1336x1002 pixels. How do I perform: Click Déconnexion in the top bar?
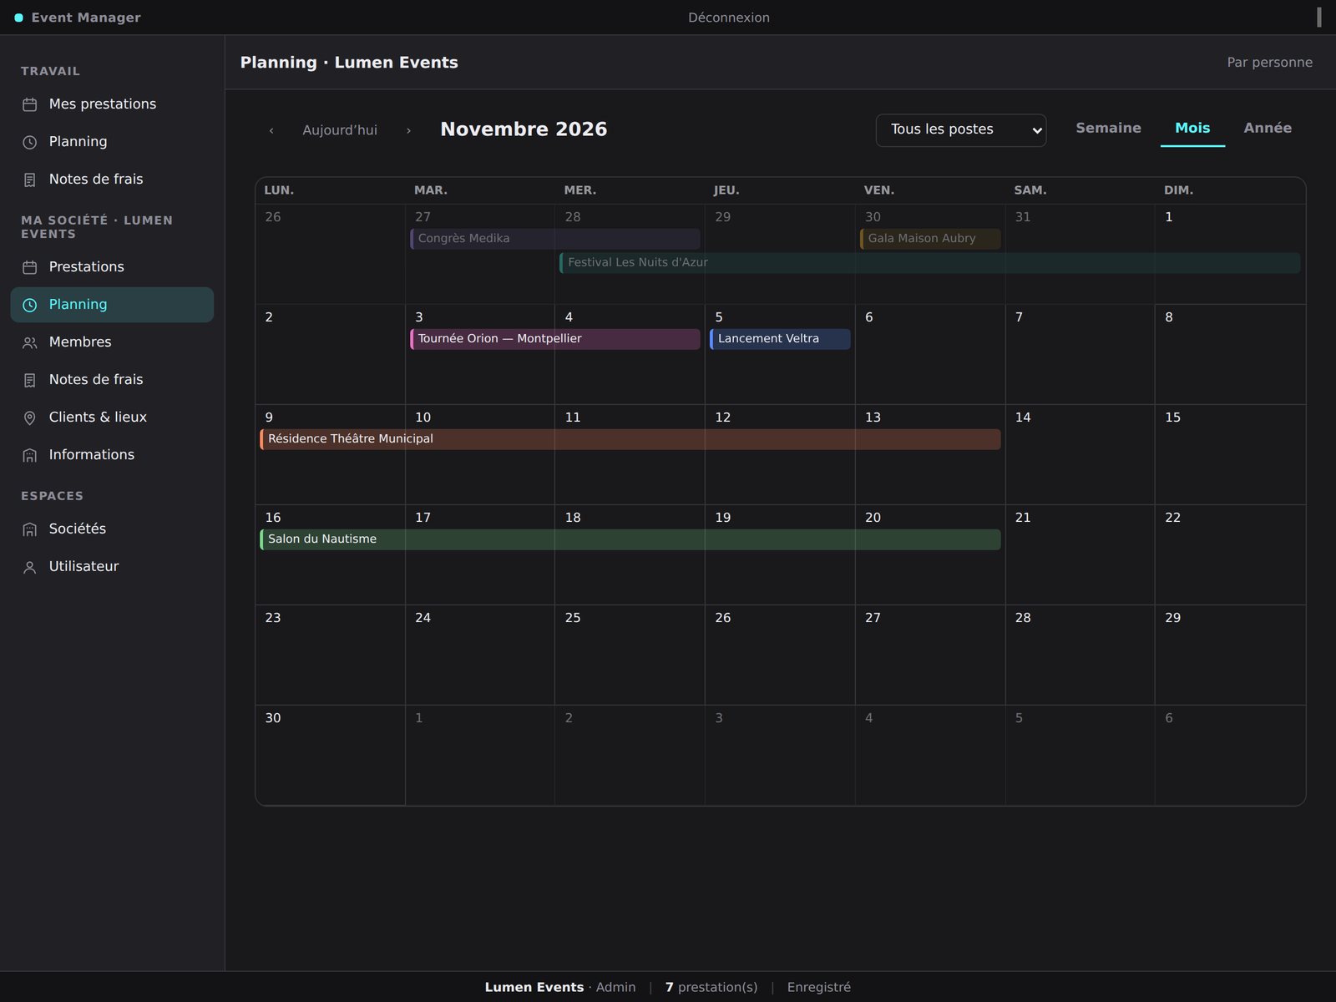pyautogui.click(x=729, y=18)
